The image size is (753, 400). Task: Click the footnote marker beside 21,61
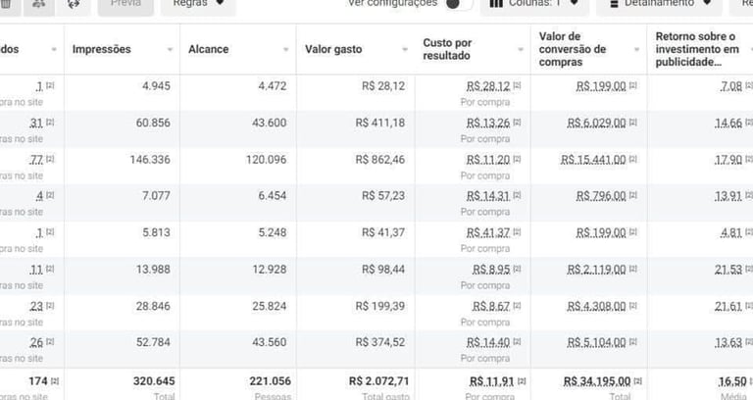click(x=748, y=306)
